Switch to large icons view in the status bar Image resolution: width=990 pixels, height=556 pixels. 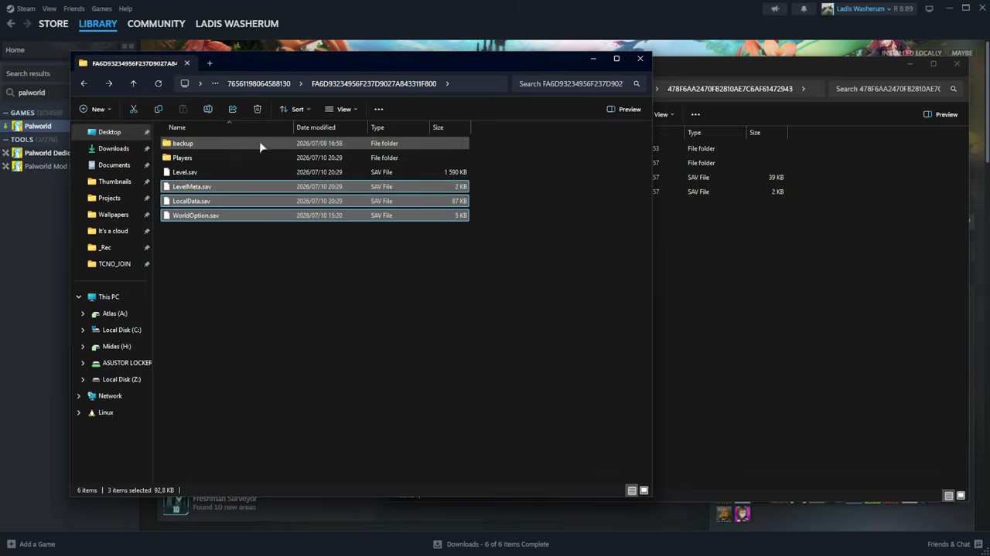643,490
